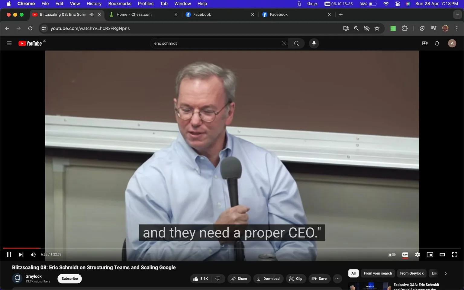
Task: Clear the search query with the X
Action: 284,43
